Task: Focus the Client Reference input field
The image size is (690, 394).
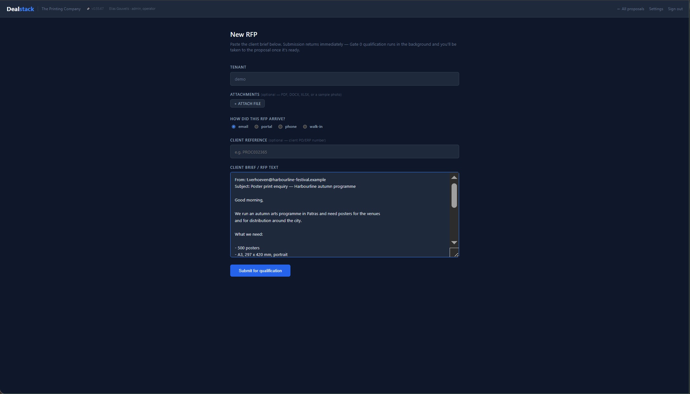Action: pos(344,152)
